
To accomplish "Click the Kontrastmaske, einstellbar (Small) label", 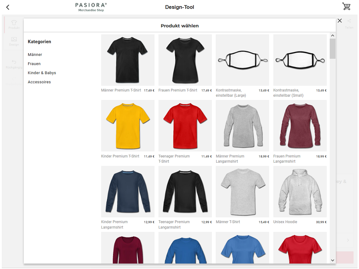I will tap(288, 93).
